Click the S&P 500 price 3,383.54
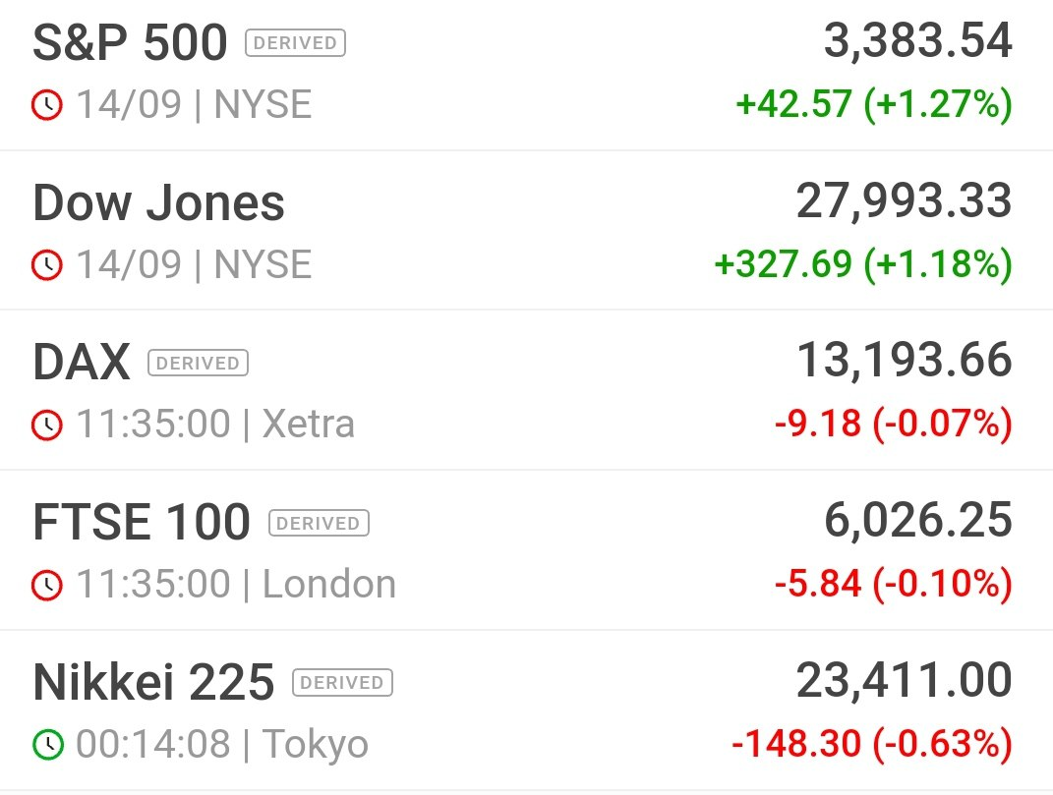 pos(918,41)
